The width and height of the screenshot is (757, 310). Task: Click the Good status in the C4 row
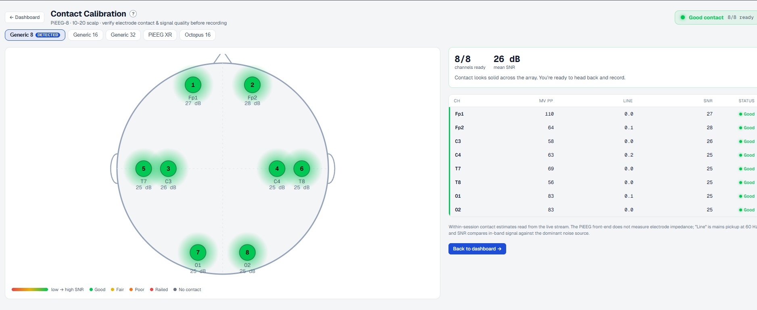(x=747, y=155)
